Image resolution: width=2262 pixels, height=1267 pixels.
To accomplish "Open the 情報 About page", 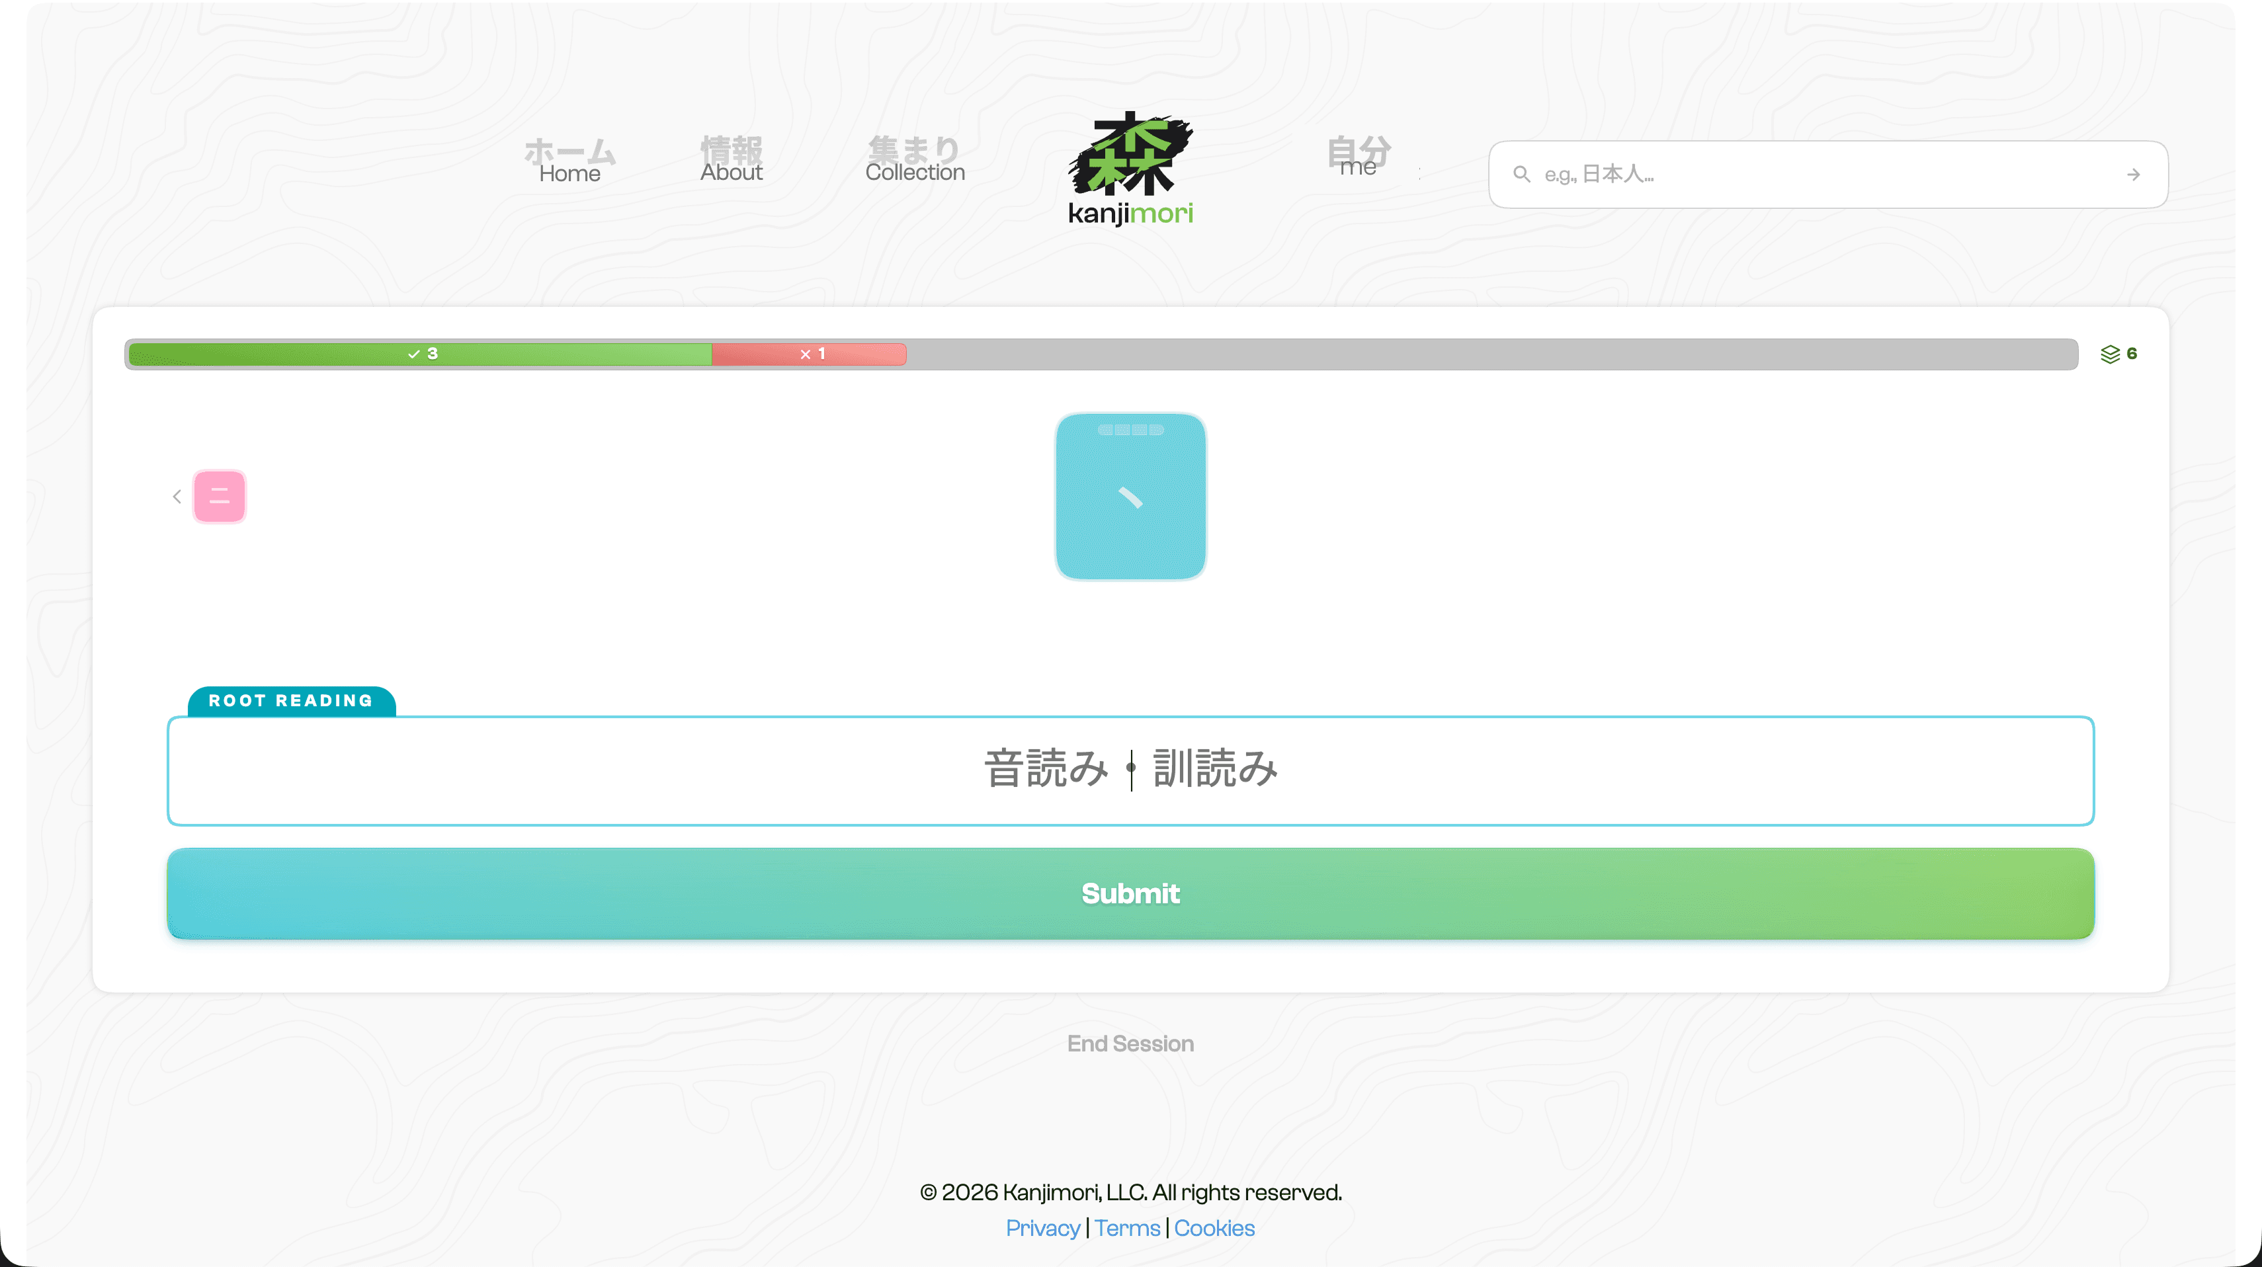I will [731, 161].
